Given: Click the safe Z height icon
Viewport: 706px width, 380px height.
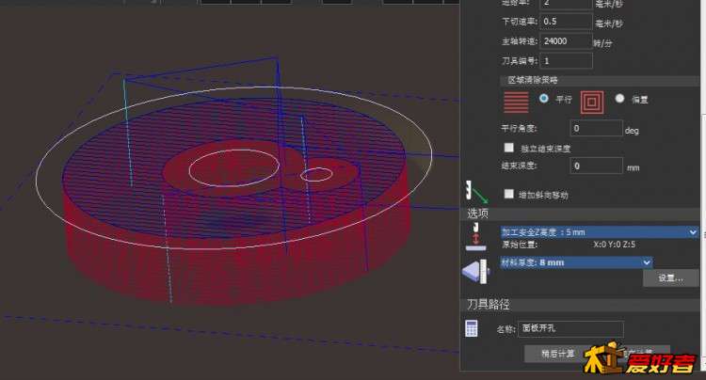Looking at the screenshot, I should pos(475,237).
